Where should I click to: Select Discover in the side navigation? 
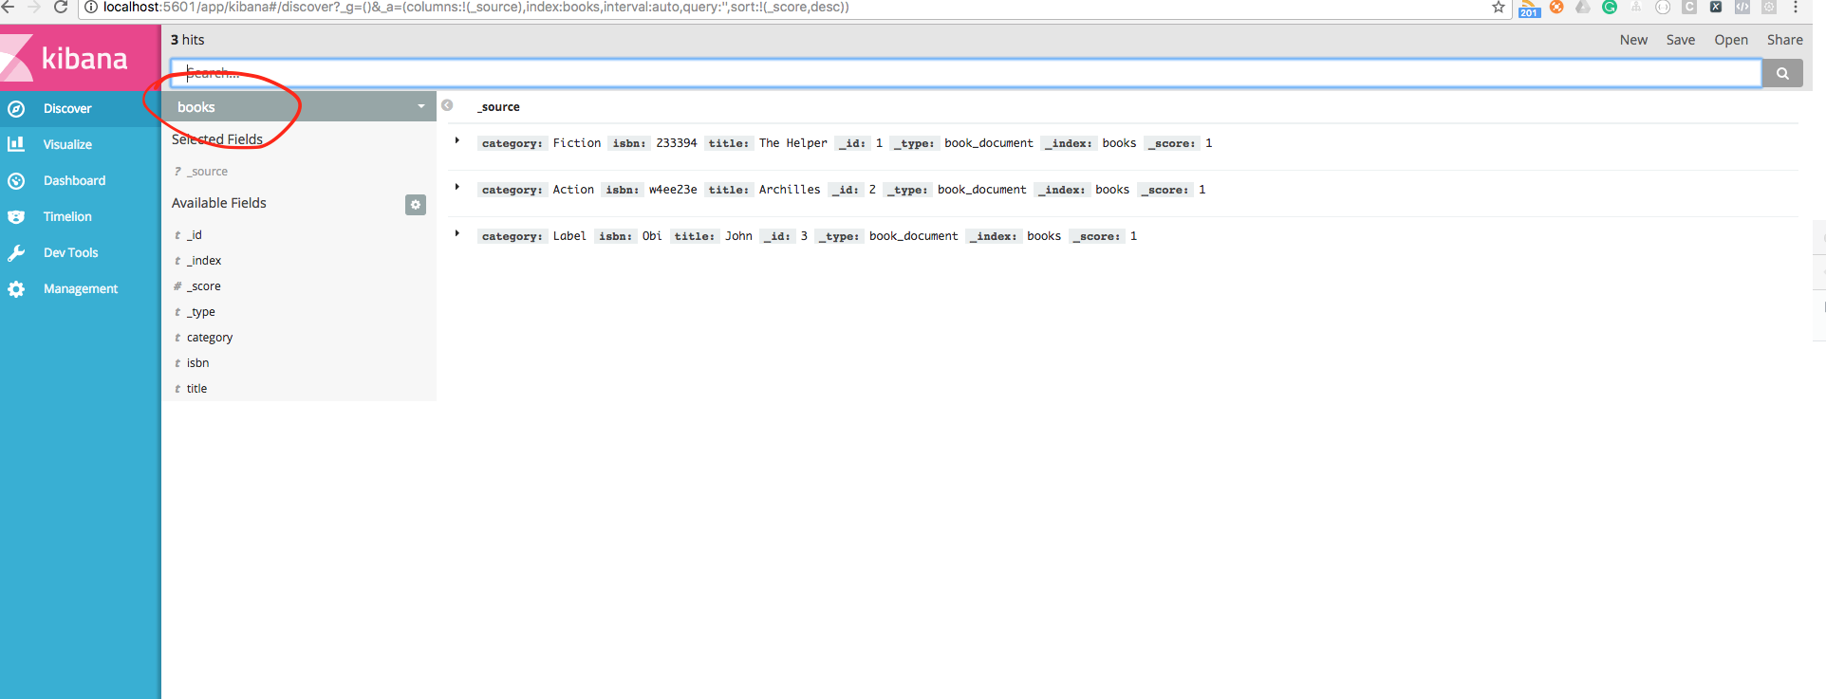[x=81, y=109]
